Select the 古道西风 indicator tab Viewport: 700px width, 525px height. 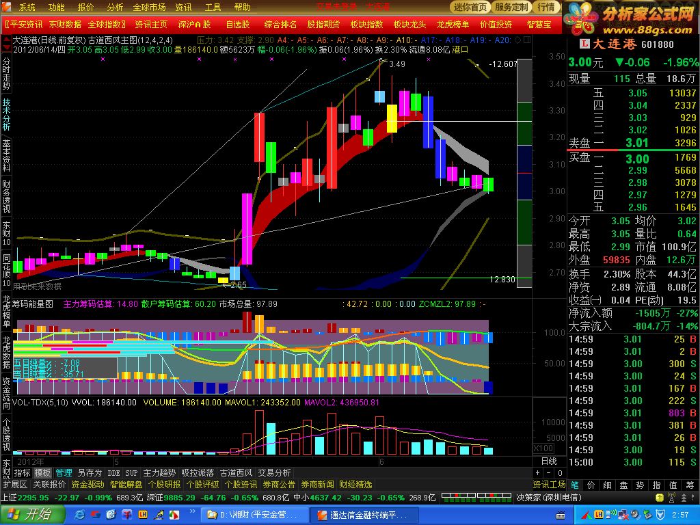[236, 473]
